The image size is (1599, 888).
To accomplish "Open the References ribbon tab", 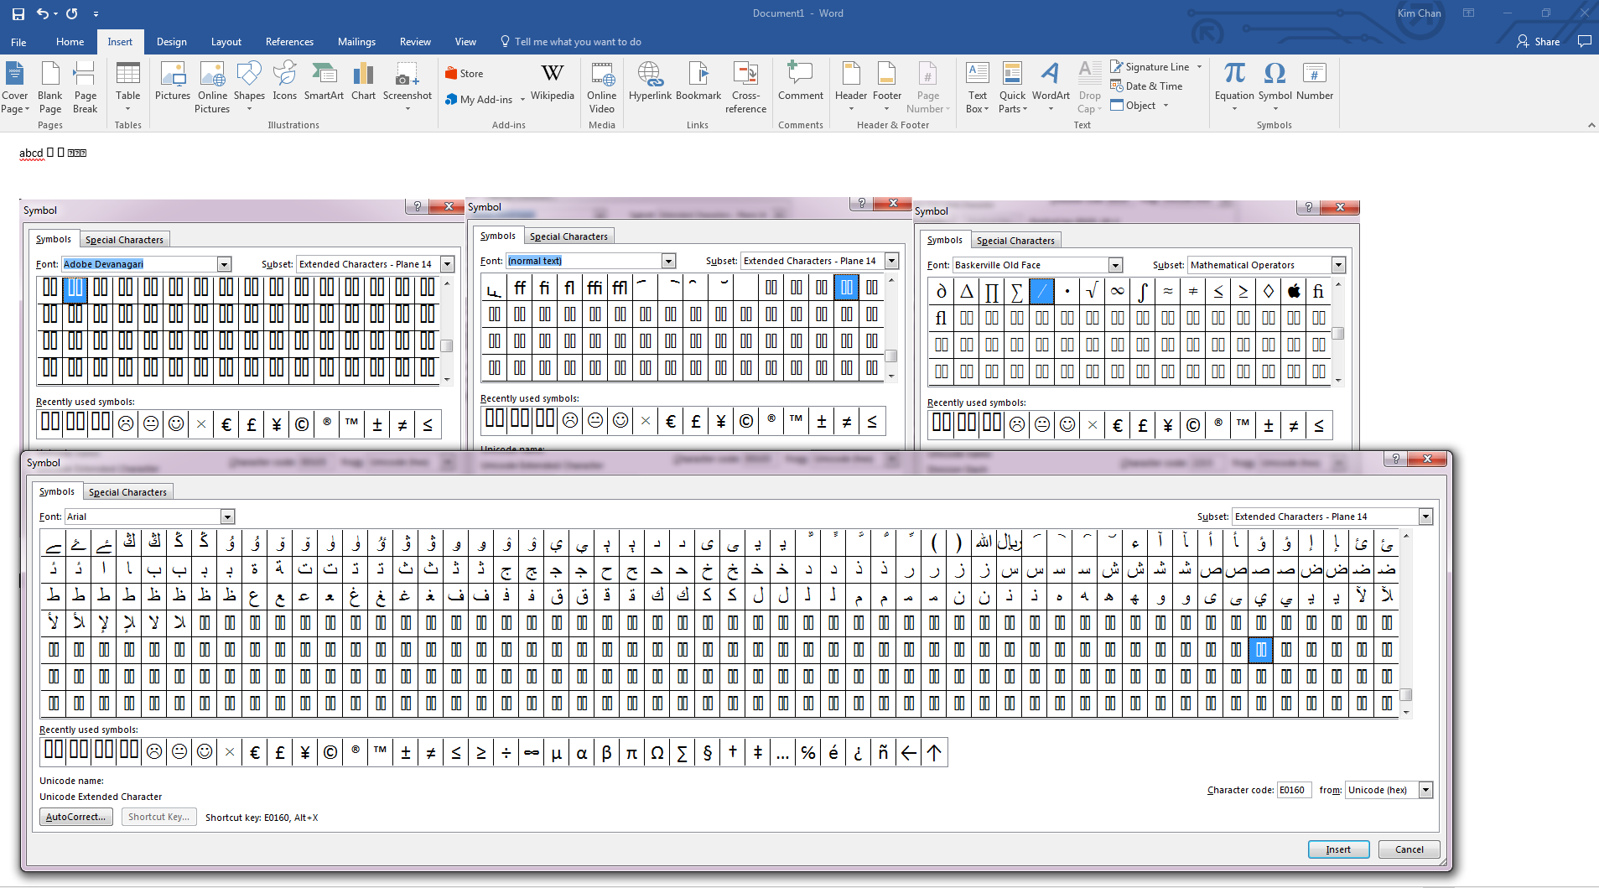I will (289, 42).
